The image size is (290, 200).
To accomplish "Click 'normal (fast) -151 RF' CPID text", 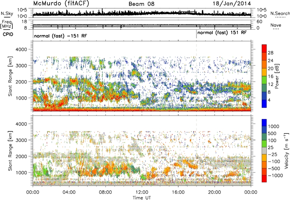I will (61, 36).
